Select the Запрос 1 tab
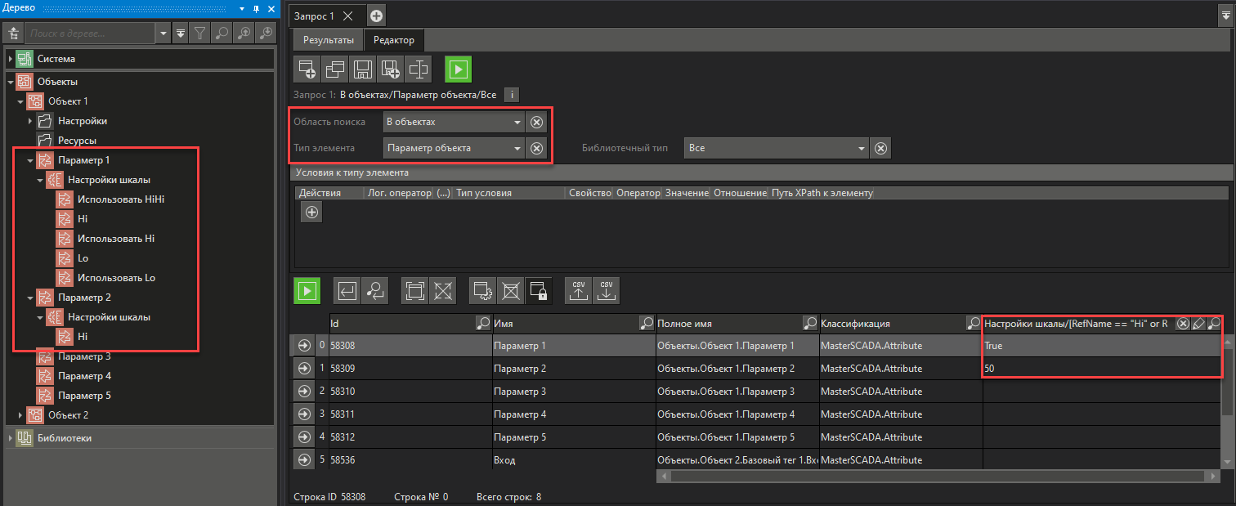The image size is (1236, 506). pos(314,16)
